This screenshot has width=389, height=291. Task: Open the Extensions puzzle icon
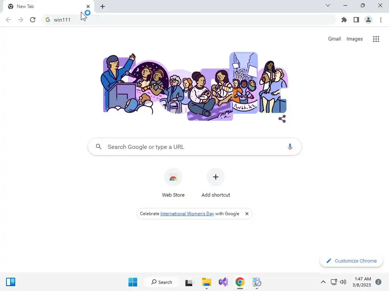point(344,20)
